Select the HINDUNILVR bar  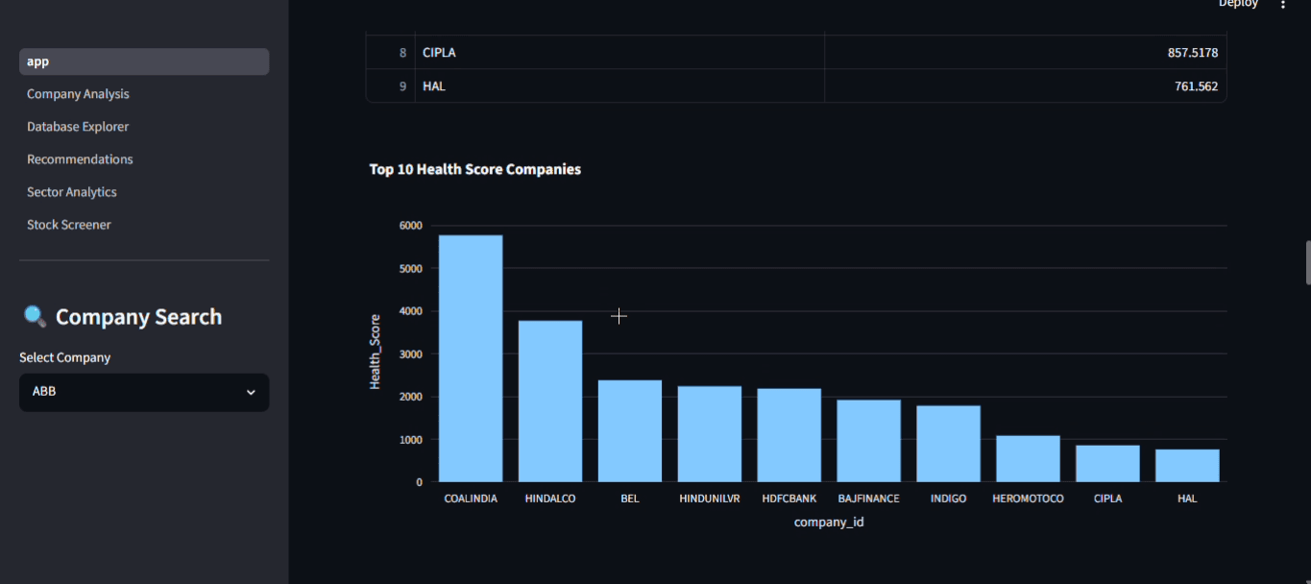click(x=710, y=434)
